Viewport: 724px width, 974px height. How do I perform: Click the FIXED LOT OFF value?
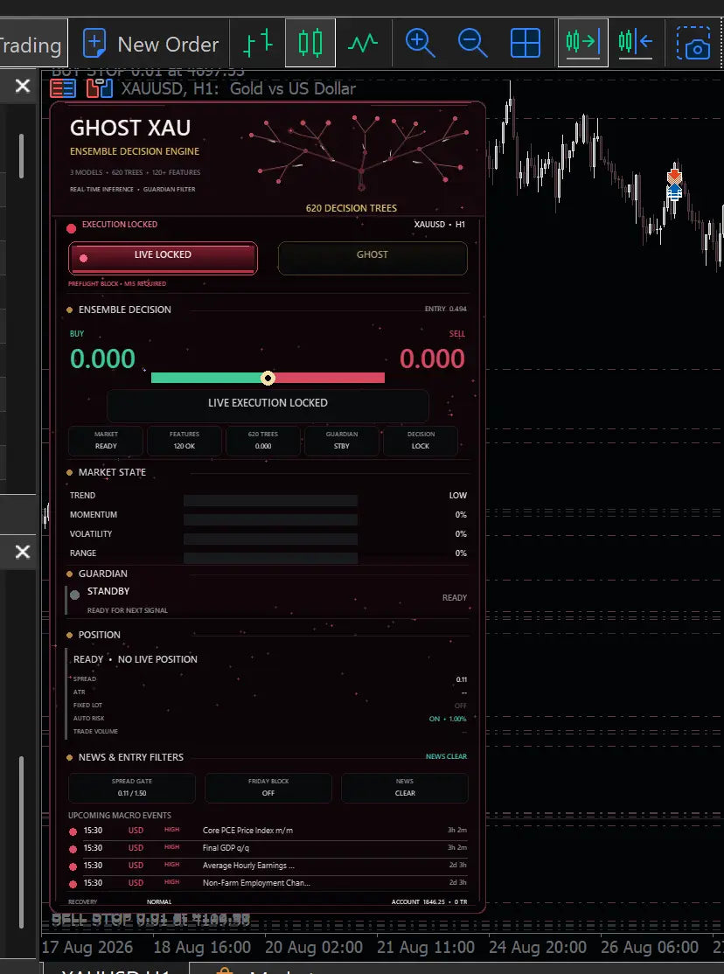461,706
